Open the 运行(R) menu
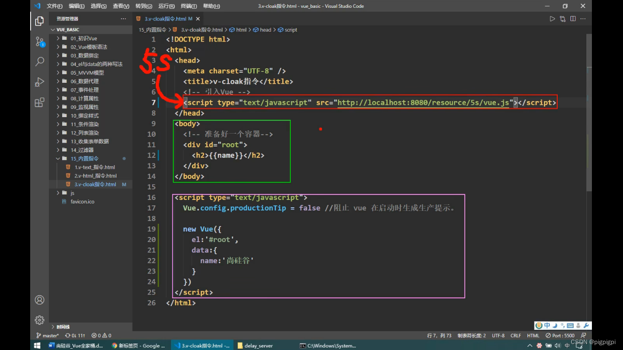This screenshot has height=350, width=623. 166,6
